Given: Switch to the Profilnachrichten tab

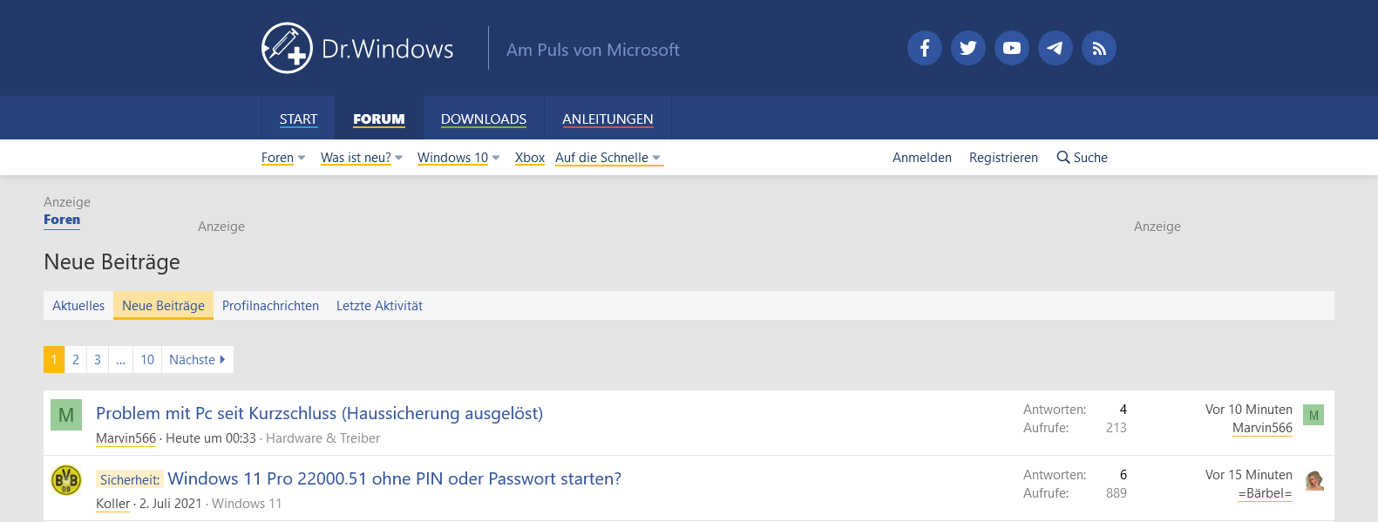Looking at the screenshot, I should coord(270,306).
